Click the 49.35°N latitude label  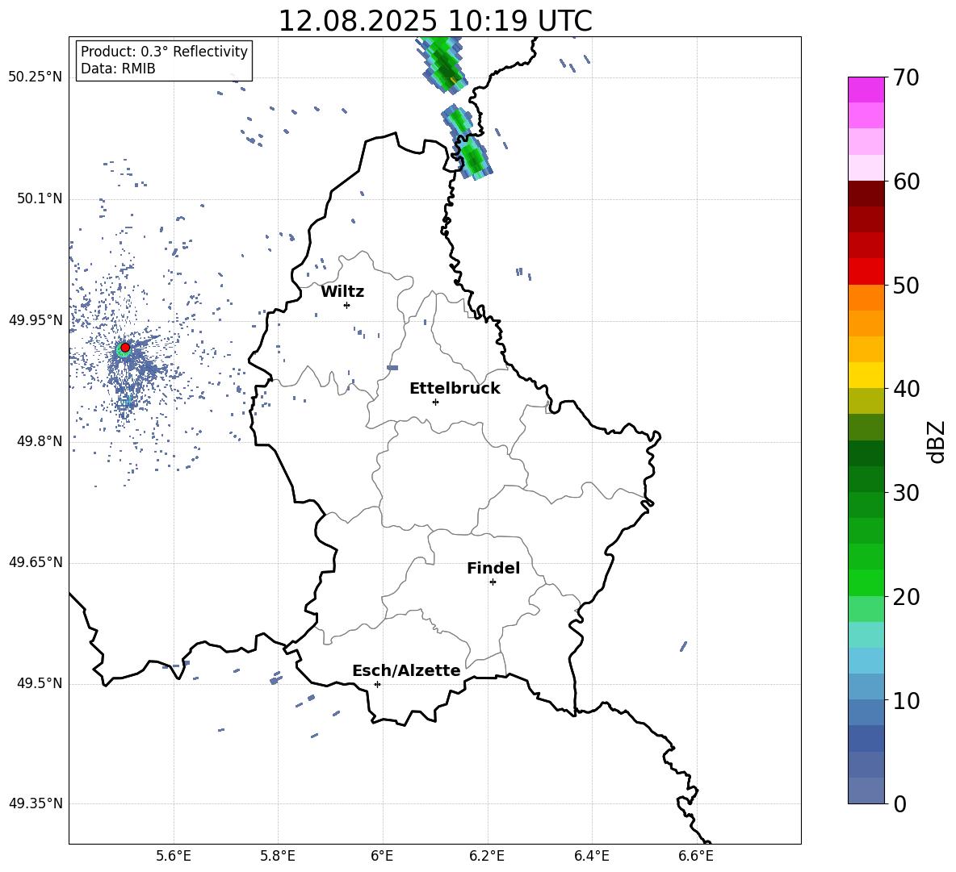pos(36,803)
